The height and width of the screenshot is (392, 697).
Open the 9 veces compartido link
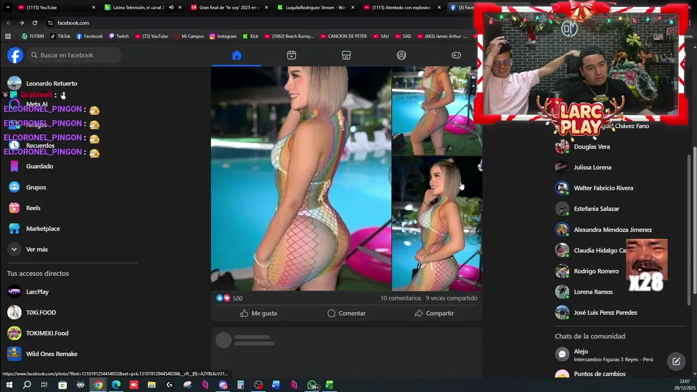tap(451, 298)
